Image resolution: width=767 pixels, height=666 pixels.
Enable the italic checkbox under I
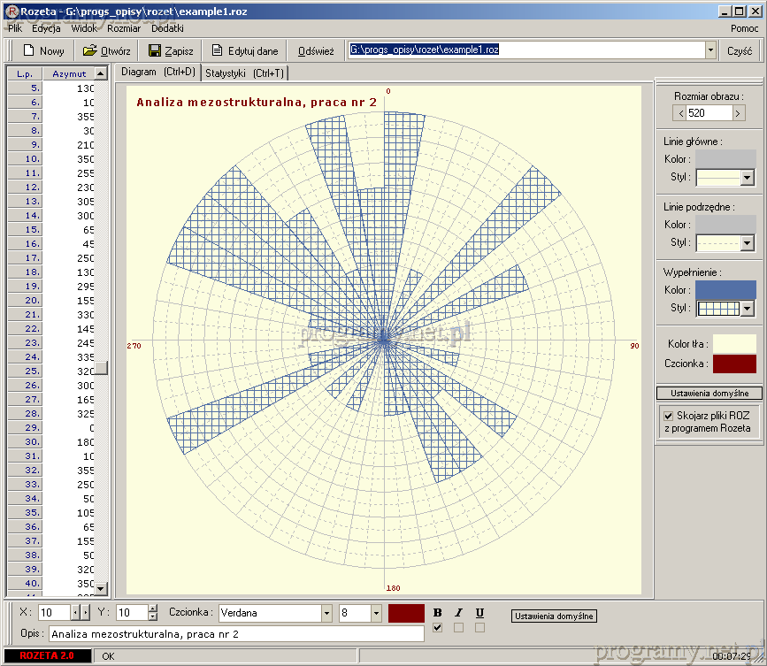[x=458, y=628]
